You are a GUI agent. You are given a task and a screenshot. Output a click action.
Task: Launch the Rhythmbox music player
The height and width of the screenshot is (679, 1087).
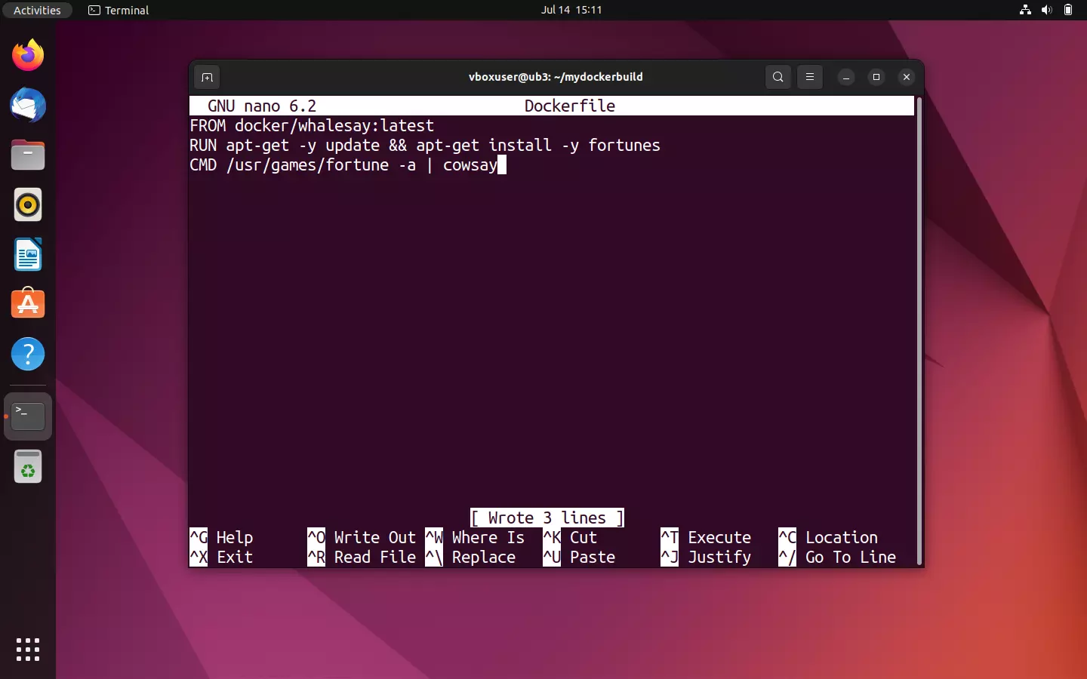(27, 204)
